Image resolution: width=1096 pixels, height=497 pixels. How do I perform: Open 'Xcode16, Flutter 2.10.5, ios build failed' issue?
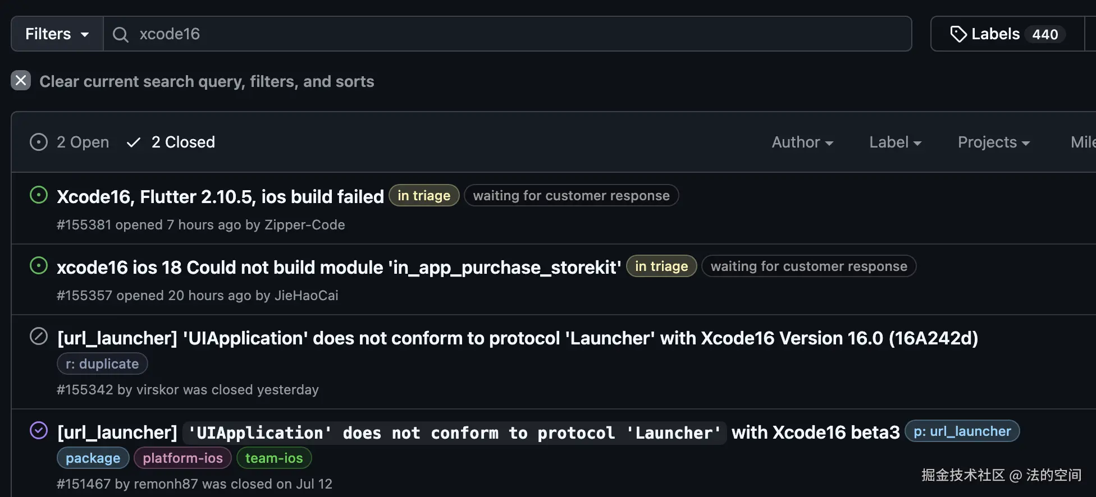(x=220, y=197)
